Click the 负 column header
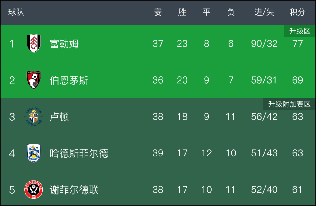 coord(231,12)
